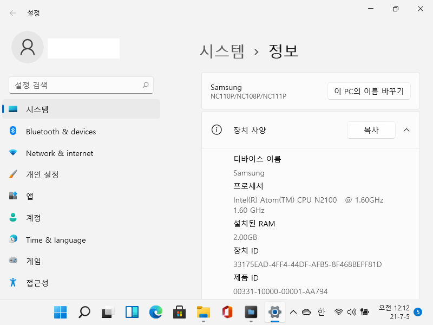Select the processor text Intel(R) Atom(TM) CPU N2100
433x325 pixels.
tap(285, 200)
